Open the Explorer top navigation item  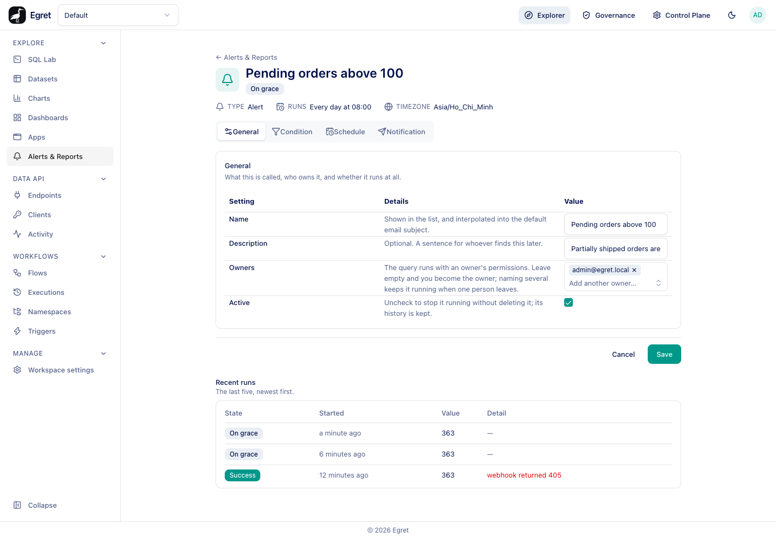point(544,15)
